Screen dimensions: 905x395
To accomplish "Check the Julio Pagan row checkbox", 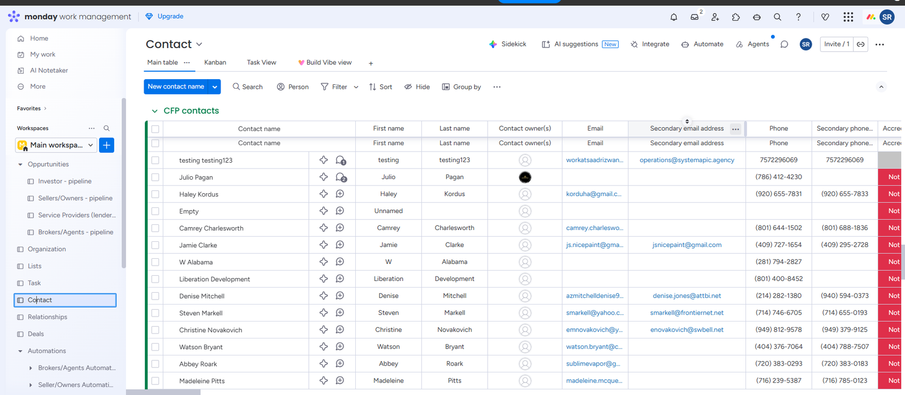I will pos(155,177).
